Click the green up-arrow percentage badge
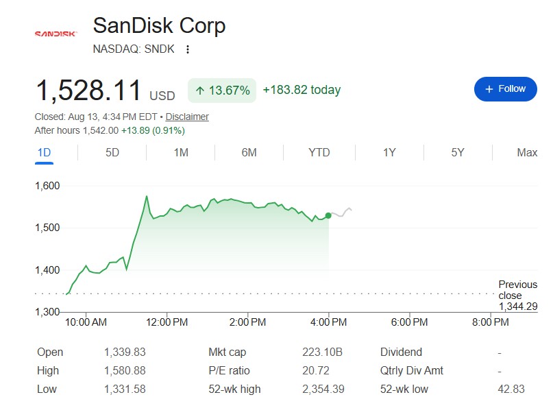553x408 pixels. 222,91
